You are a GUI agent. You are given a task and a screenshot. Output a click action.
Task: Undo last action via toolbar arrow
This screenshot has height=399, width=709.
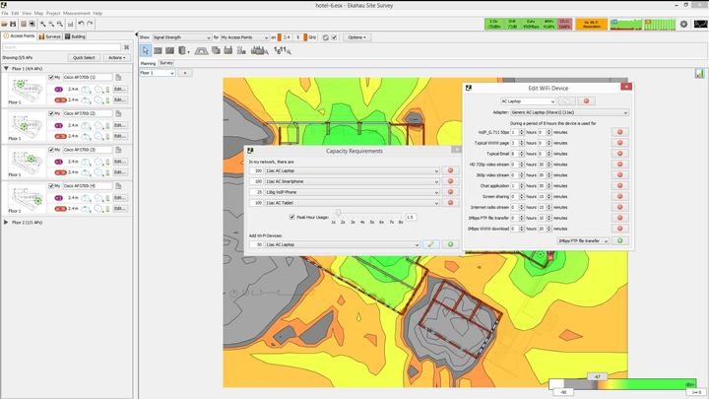click(81, 24)
